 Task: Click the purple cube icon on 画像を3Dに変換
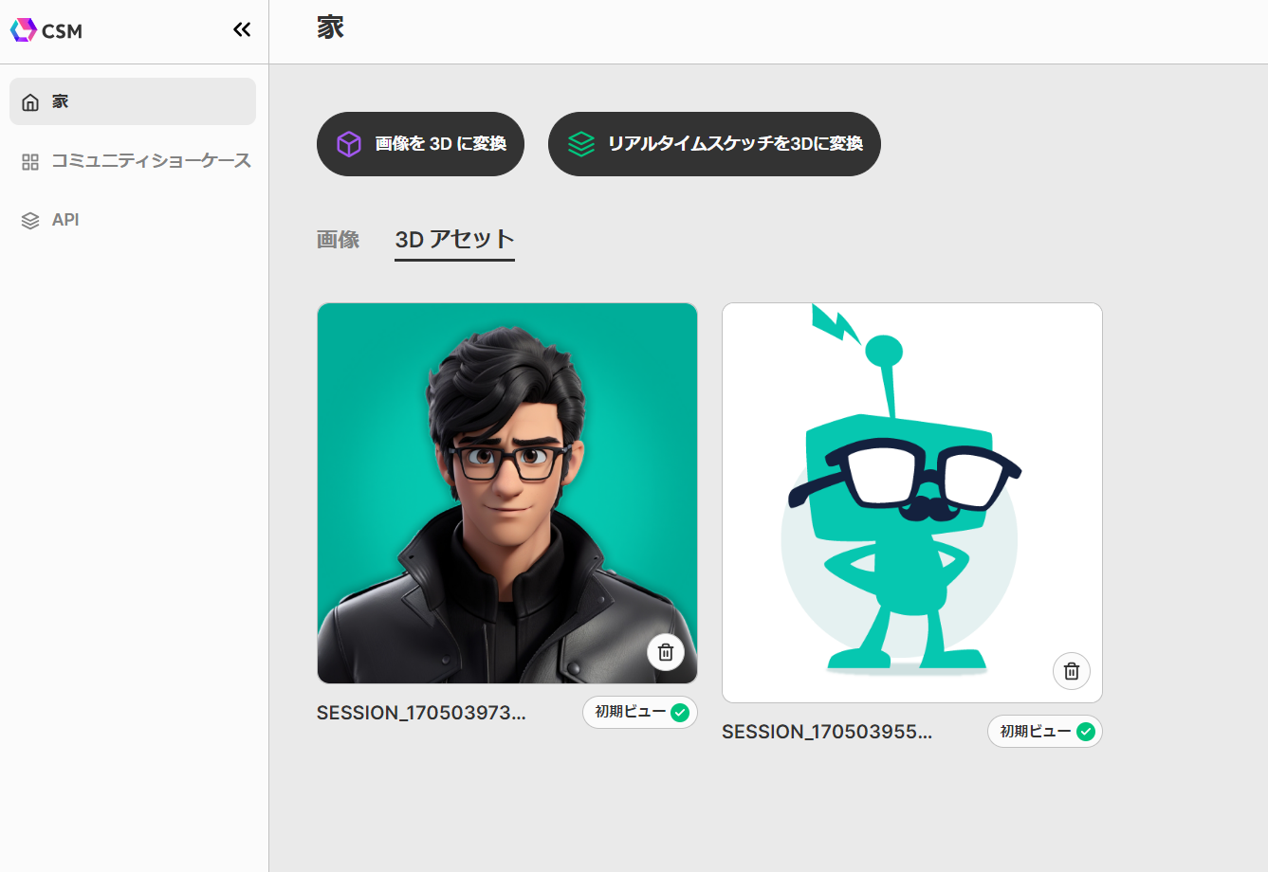click(349, 144)
